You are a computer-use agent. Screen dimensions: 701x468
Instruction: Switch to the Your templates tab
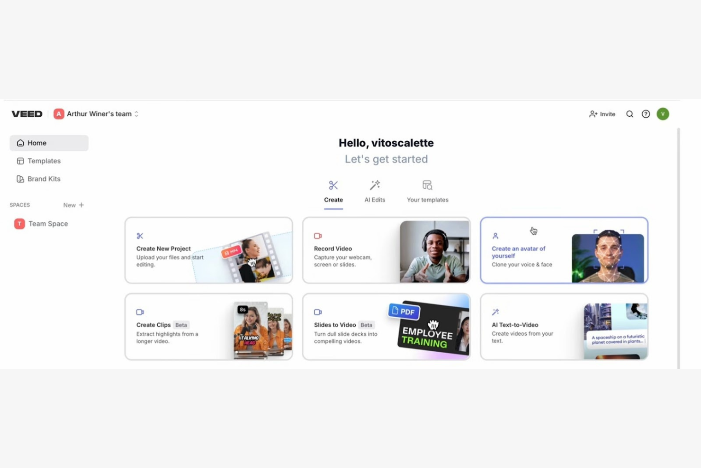(427, 192)
